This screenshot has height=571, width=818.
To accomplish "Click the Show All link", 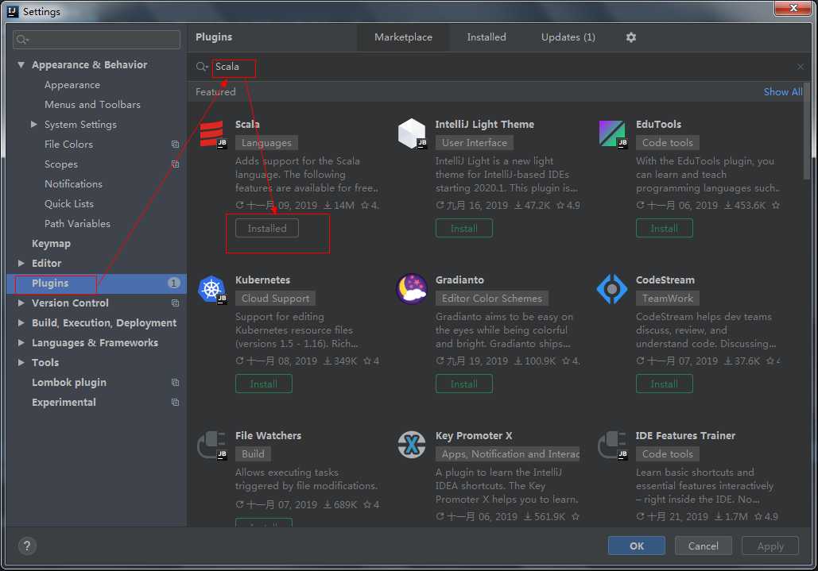I will pos(782,91).
